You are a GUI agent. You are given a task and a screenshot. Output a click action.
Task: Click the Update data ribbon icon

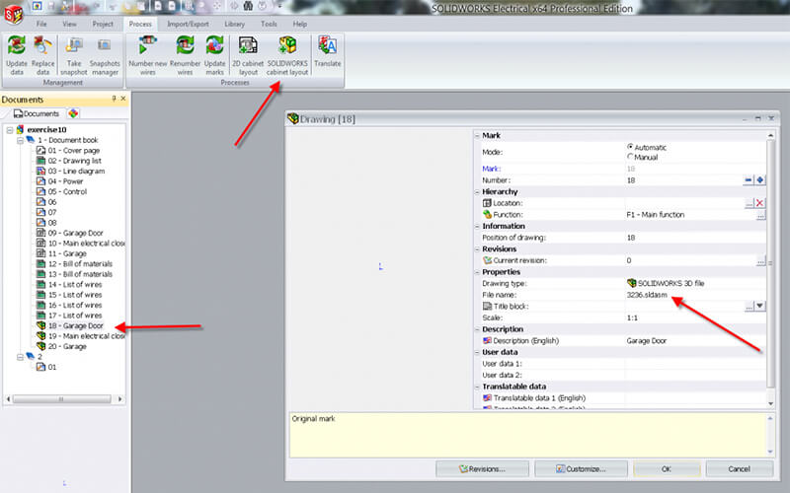16,55
